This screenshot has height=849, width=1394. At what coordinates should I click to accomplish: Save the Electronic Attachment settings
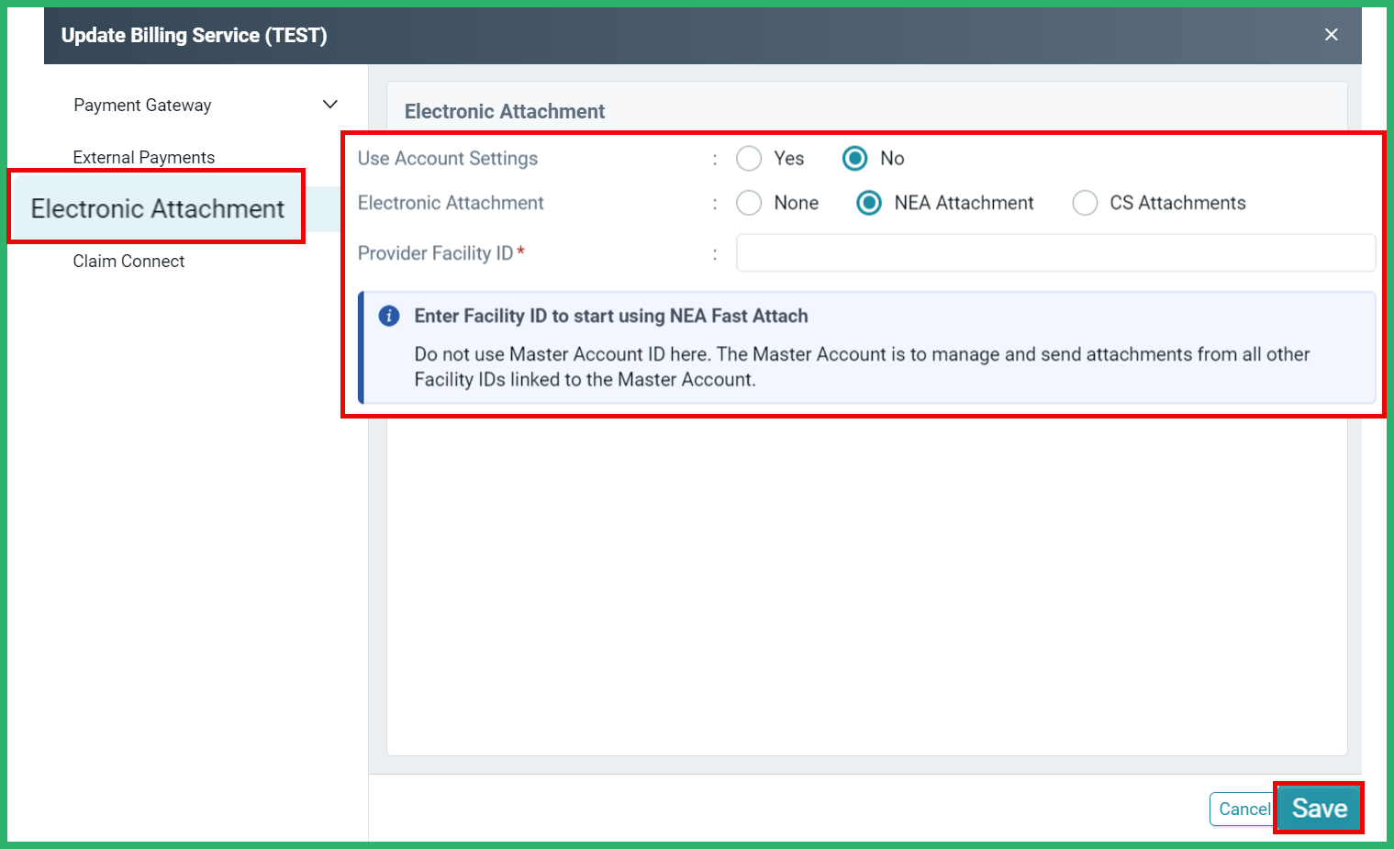pyautogui.click(x=1319, y=808)
